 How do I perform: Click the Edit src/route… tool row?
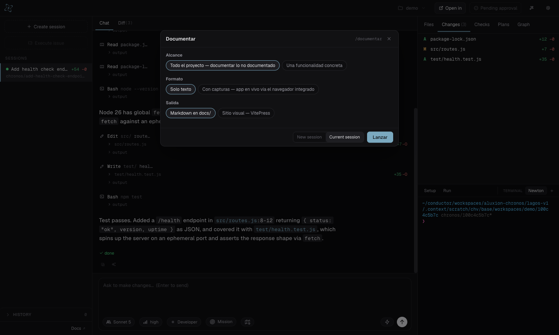pos(125,136)
